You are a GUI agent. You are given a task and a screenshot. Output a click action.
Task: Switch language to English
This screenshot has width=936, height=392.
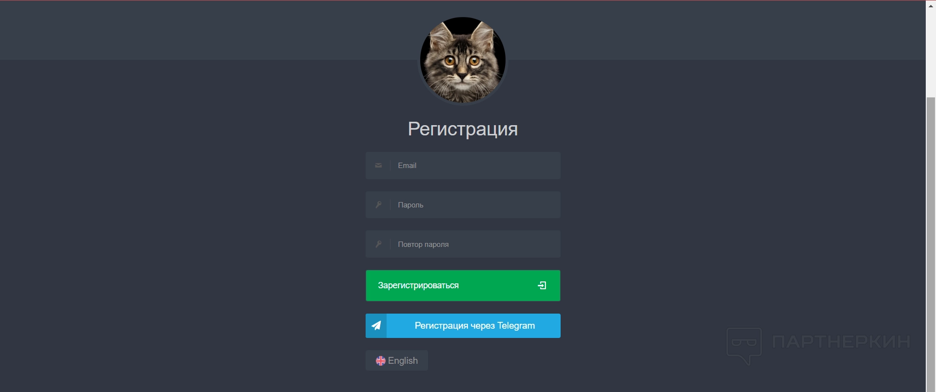(397, 361)
